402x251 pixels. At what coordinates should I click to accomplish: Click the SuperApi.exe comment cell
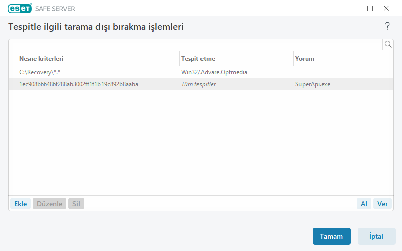pyautogui.click(x=313, y=84)
